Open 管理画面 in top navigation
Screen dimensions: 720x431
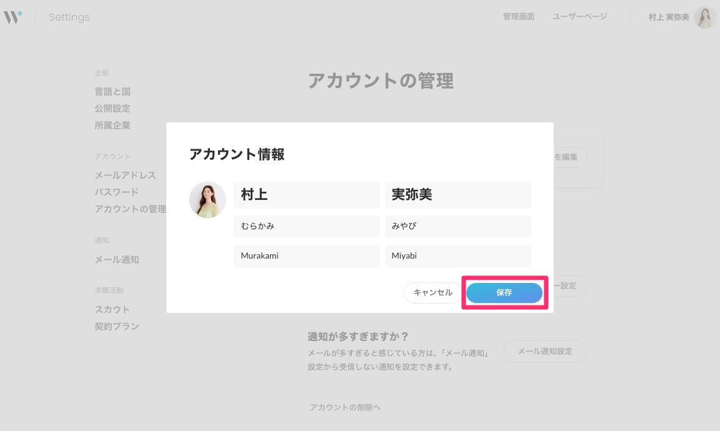tap(518, 17)
